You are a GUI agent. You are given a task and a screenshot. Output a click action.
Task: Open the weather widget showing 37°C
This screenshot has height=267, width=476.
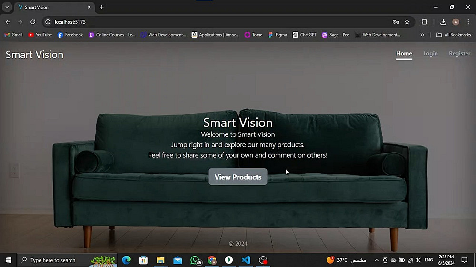[346, 260]
